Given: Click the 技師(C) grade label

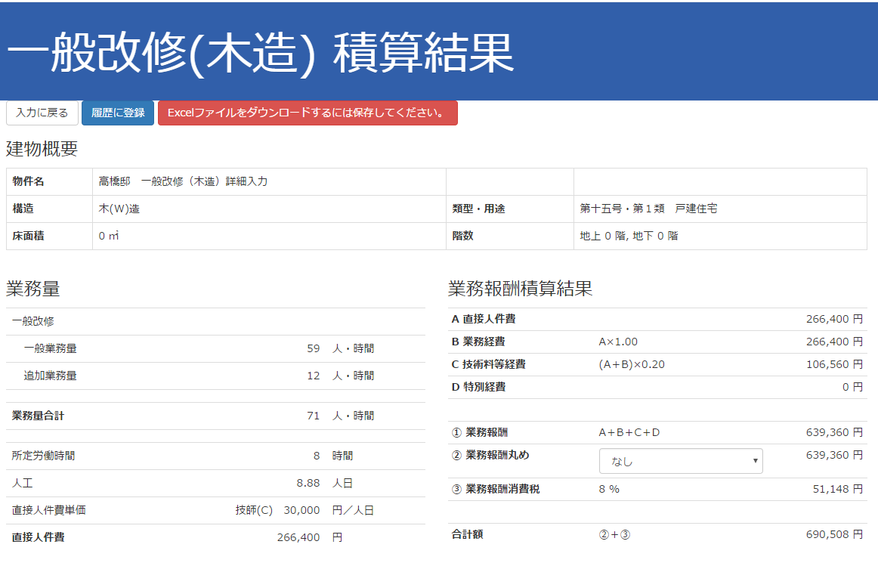Looking at the screenshot, I should (x=254, y=510).
